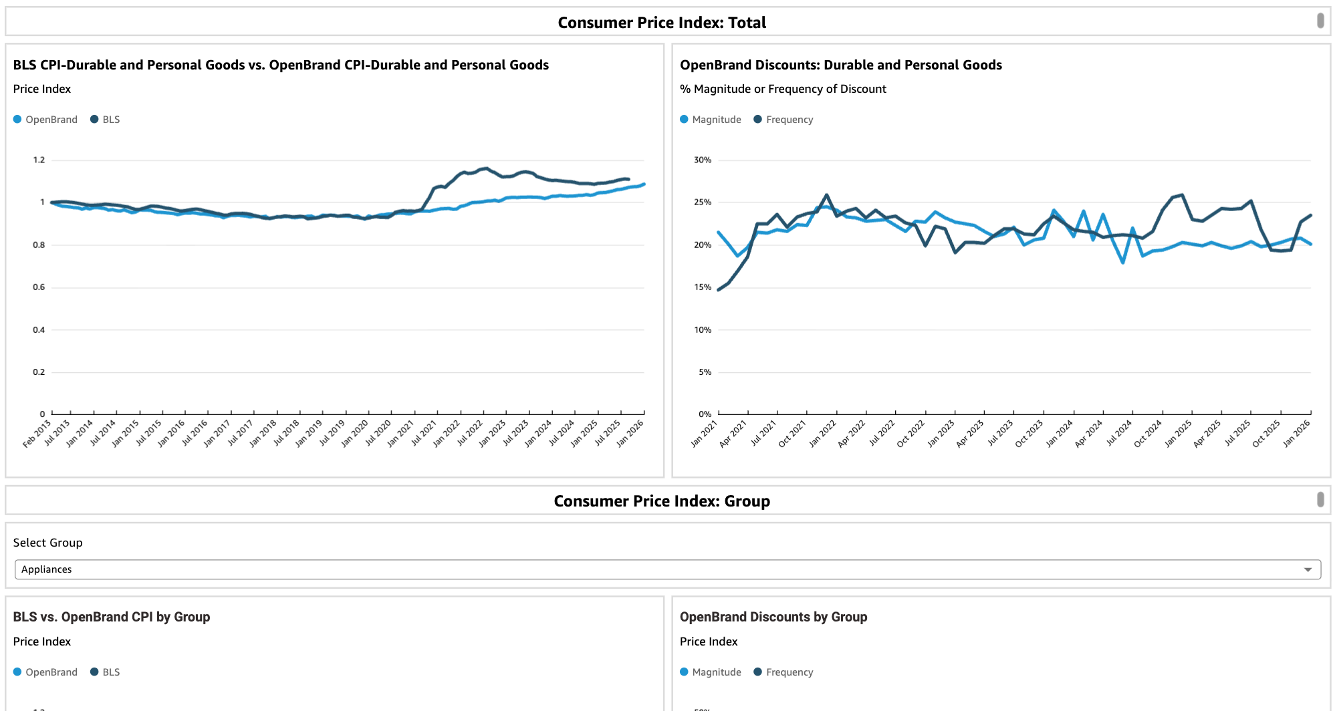
Task: Click scroll handle in Consumer Price Index: Group header
Action: (1320, 499)
